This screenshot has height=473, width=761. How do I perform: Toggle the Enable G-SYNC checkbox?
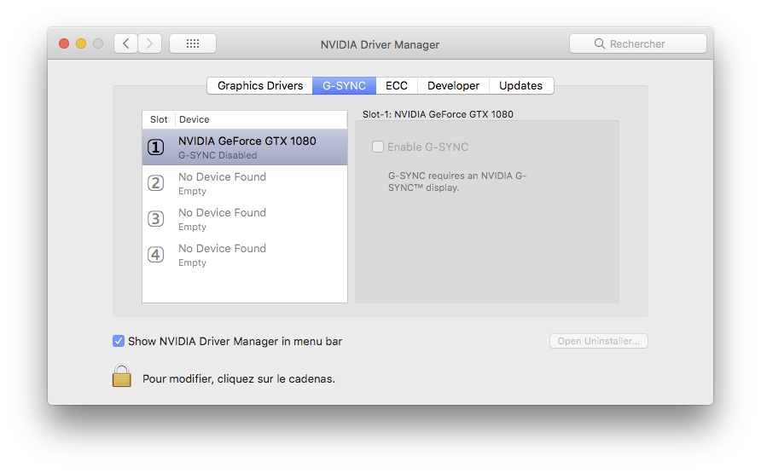[x=378, y=147]
